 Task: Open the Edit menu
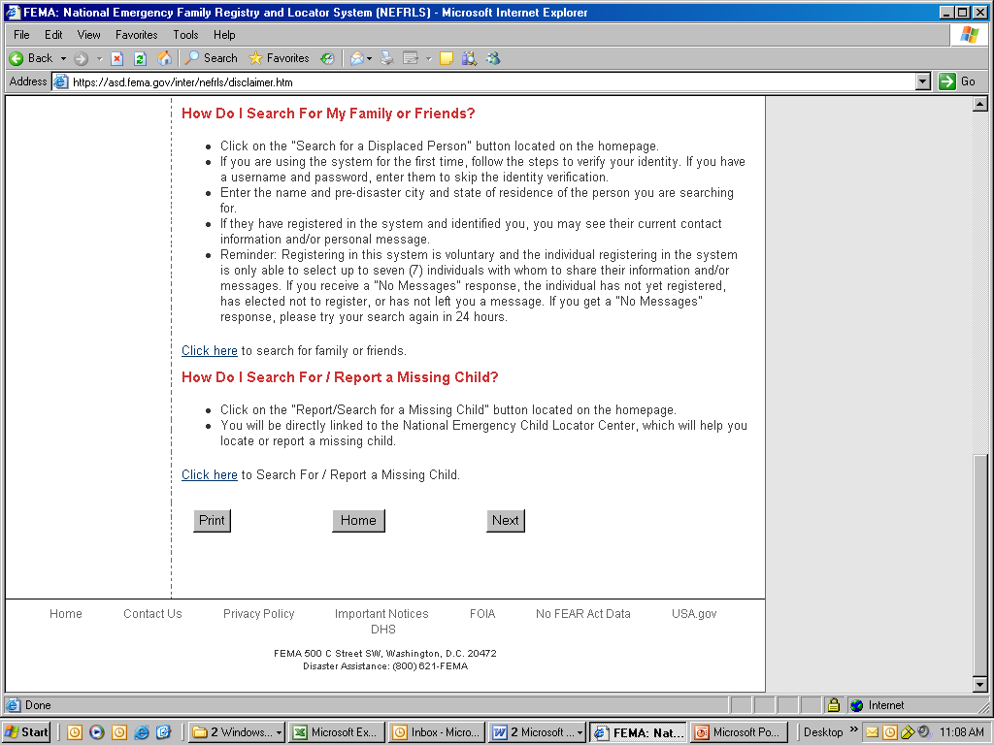pos(53,35)
